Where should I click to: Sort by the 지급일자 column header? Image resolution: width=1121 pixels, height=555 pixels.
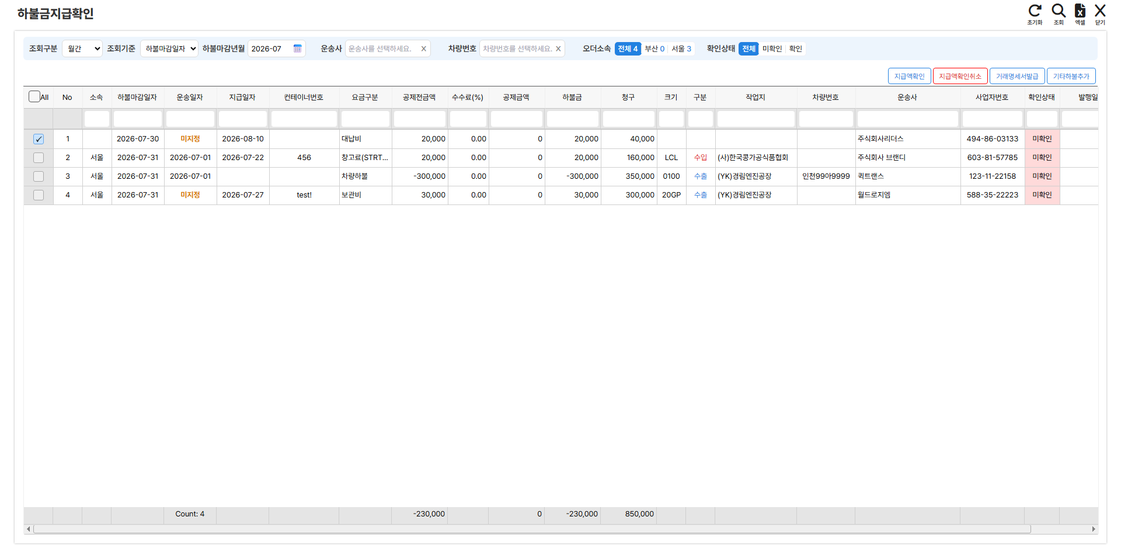tap(242, 97)
